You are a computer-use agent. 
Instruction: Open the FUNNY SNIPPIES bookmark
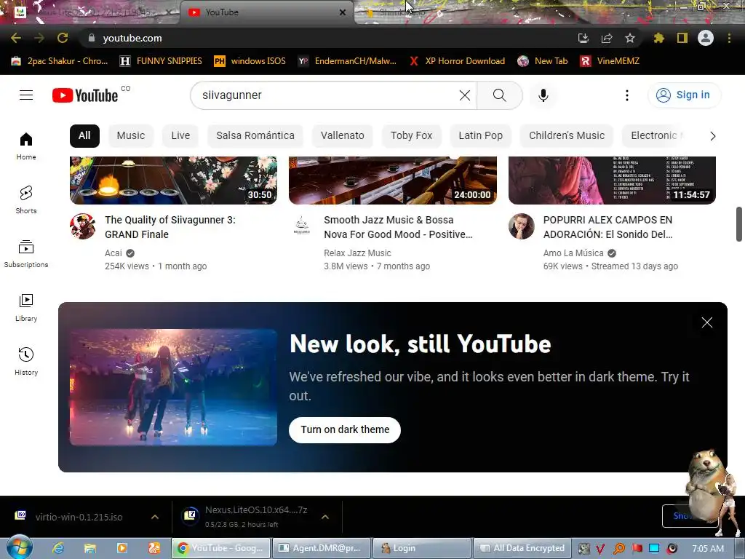161,61
